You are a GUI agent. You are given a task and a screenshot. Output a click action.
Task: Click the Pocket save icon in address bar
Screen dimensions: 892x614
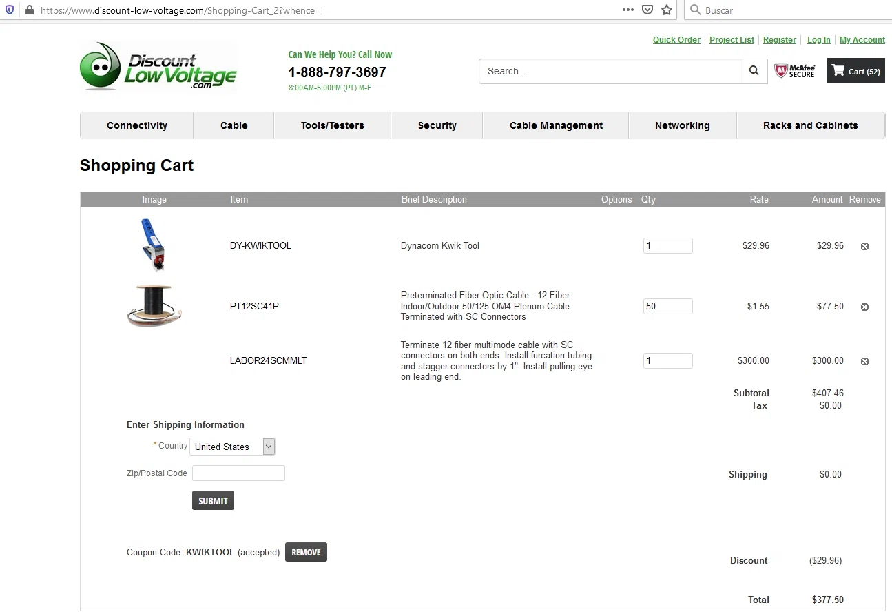(x=647, y=10)
